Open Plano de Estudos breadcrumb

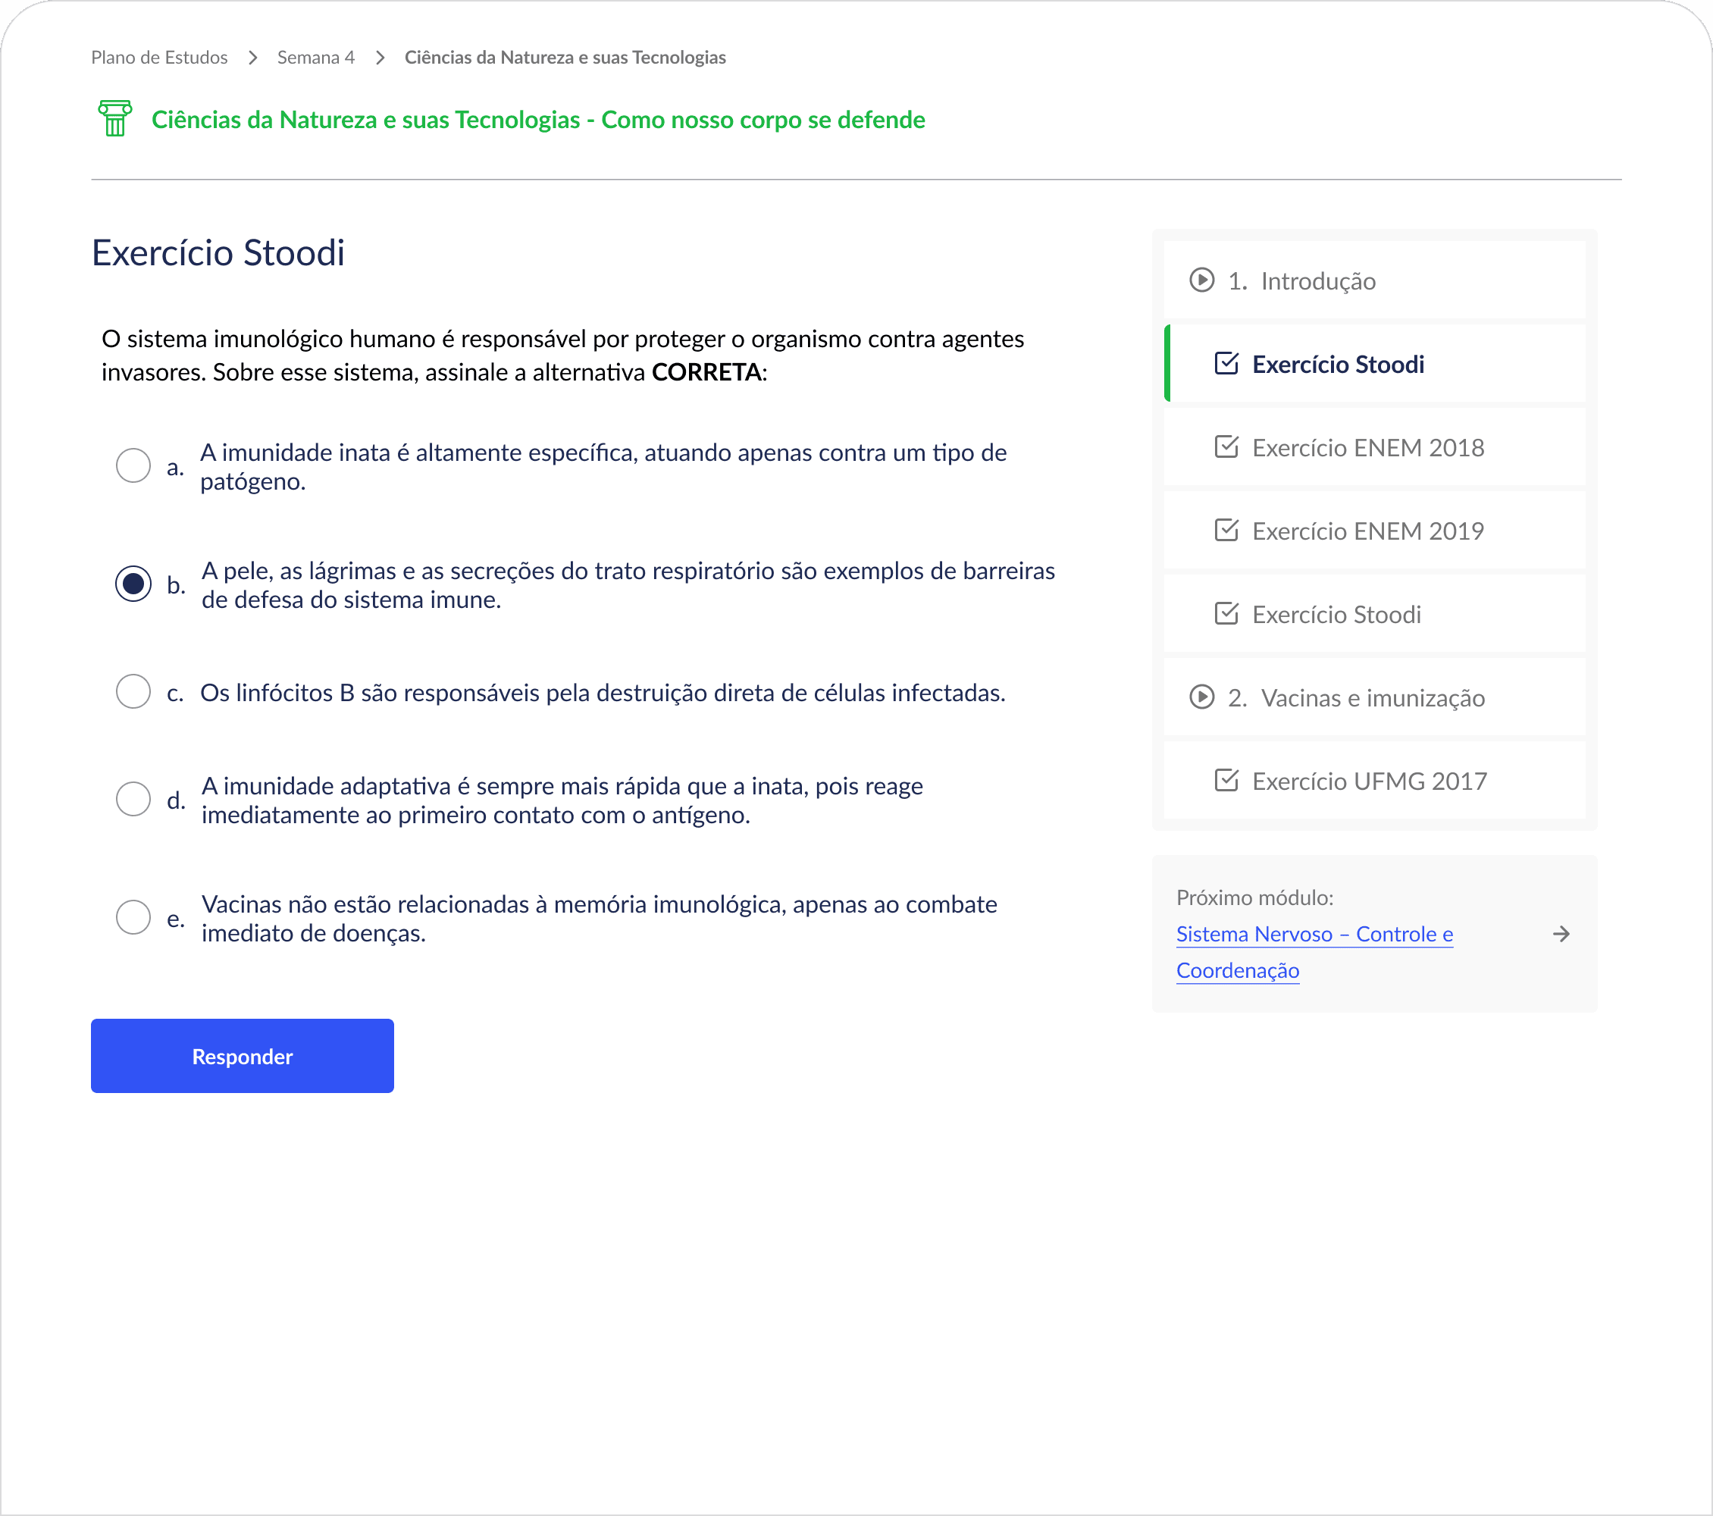point(159,57)
